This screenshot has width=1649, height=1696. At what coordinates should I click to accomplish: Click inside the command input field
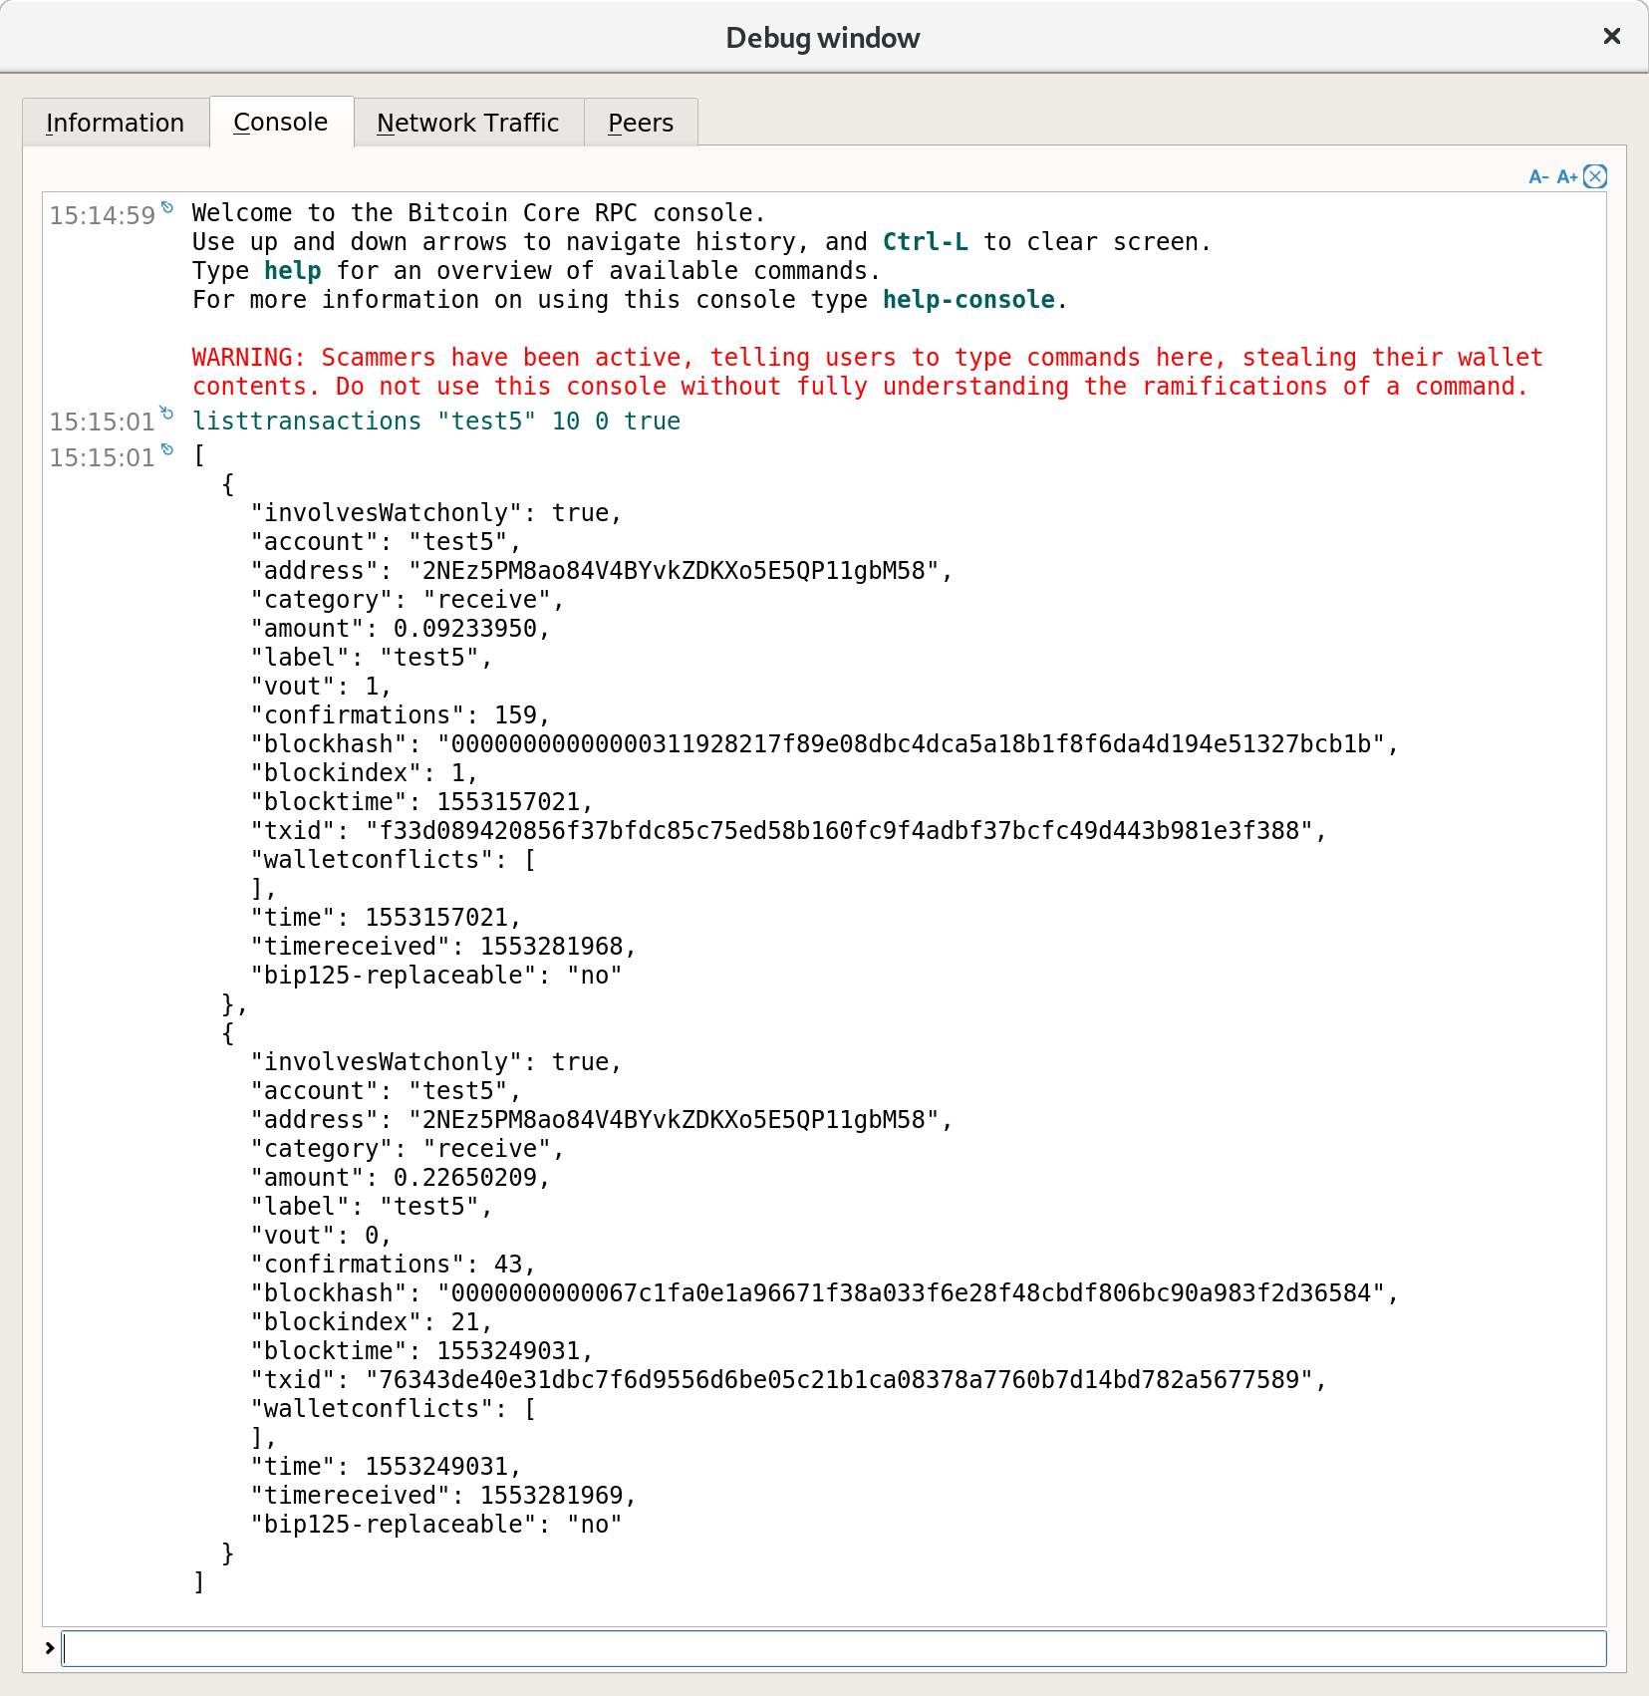[797, 1648]
